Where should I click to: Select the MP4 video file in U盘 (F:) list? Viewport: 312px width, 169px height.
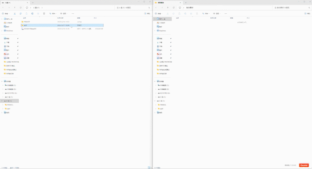click(x=62, y=29)
